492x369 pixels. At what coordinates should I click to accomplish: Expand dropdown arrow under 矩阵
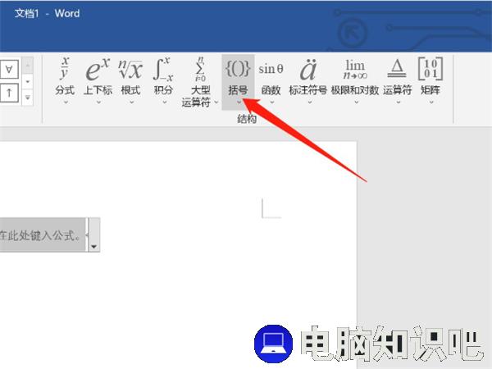tap(431, 102)
